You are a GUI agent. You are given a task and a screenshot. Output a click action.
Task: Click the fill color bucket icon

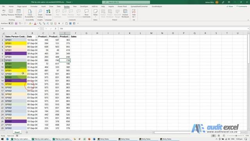click(x=30, y=23)
